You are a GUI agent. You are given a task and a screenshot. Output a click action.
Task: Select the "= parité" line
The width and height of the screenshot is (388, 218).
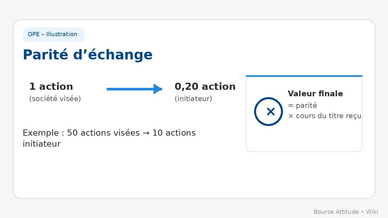point(302,106)
